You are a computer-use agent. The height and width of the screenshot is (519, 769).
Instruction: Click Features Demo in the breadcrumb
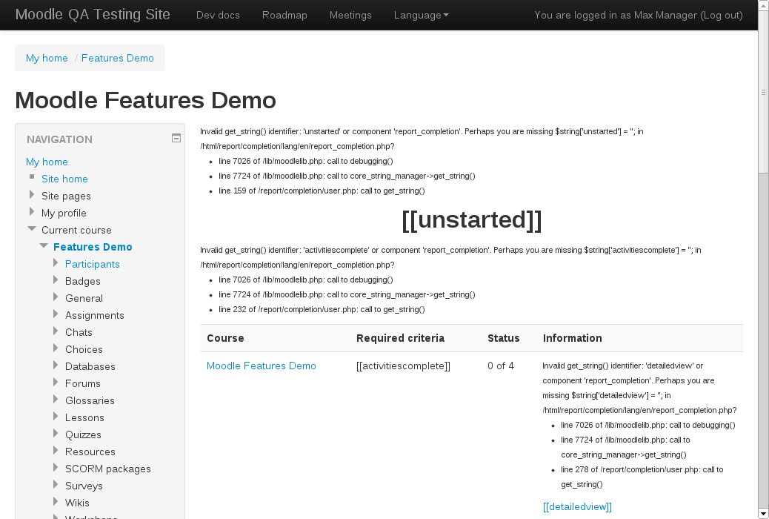(x=118, y=58)
